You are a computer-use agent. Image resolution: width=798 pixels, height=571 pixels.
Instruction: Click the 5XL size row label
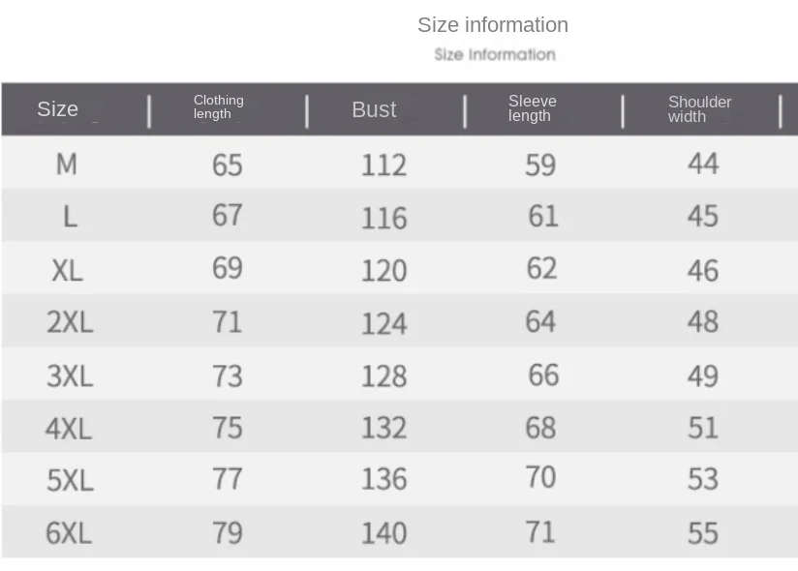tap(71, 480)
